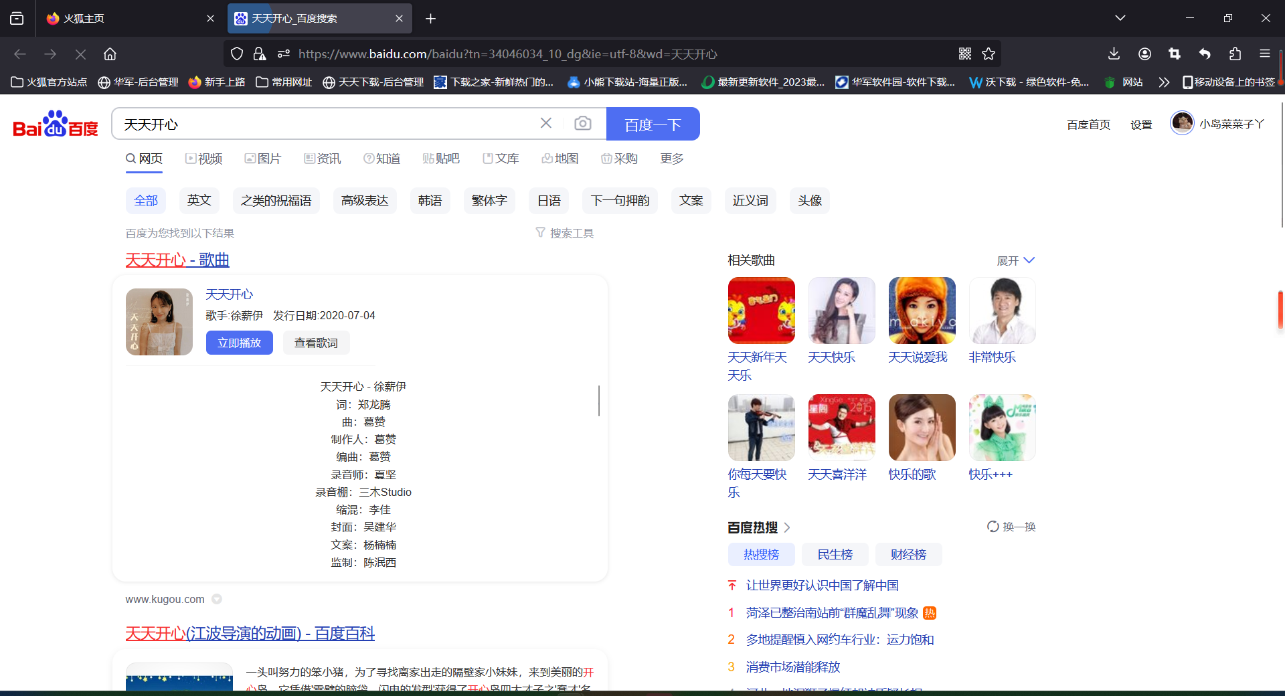Open the 天天开心 - 歌曲 result link
The width and height of the screenshot is (1285, 696).
click(x=177, y=260)
